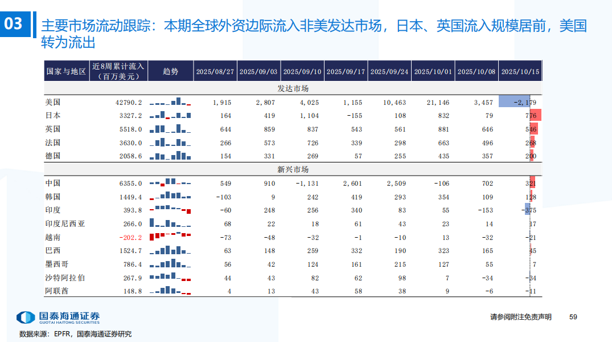Click the red data bar for 日本 776

coord(536,115)
